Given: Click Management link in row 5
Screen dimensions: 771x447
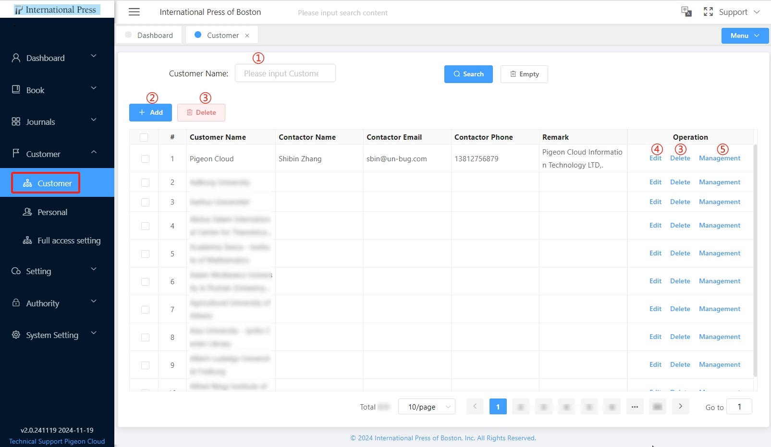Looking at the screenshot, I should (720, 253).
